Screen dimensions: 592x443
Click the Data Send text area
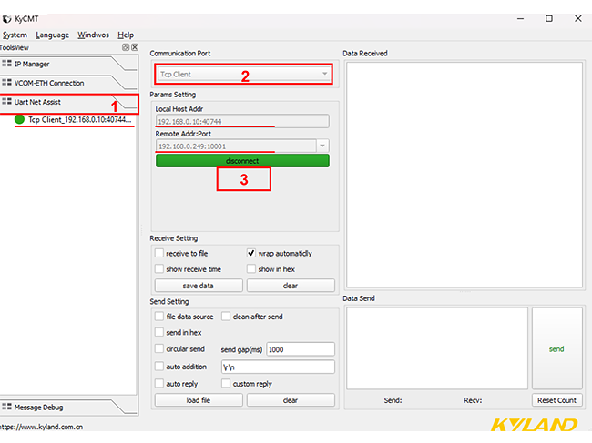437,348
